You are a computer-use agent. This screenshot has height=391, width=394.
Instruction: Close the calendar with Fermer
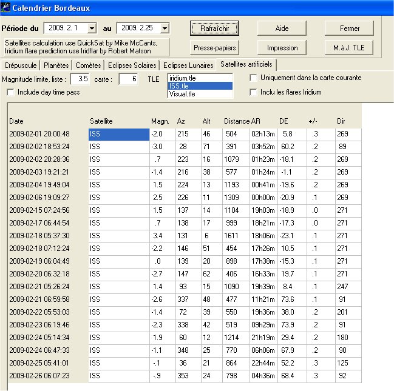[349, 28]
